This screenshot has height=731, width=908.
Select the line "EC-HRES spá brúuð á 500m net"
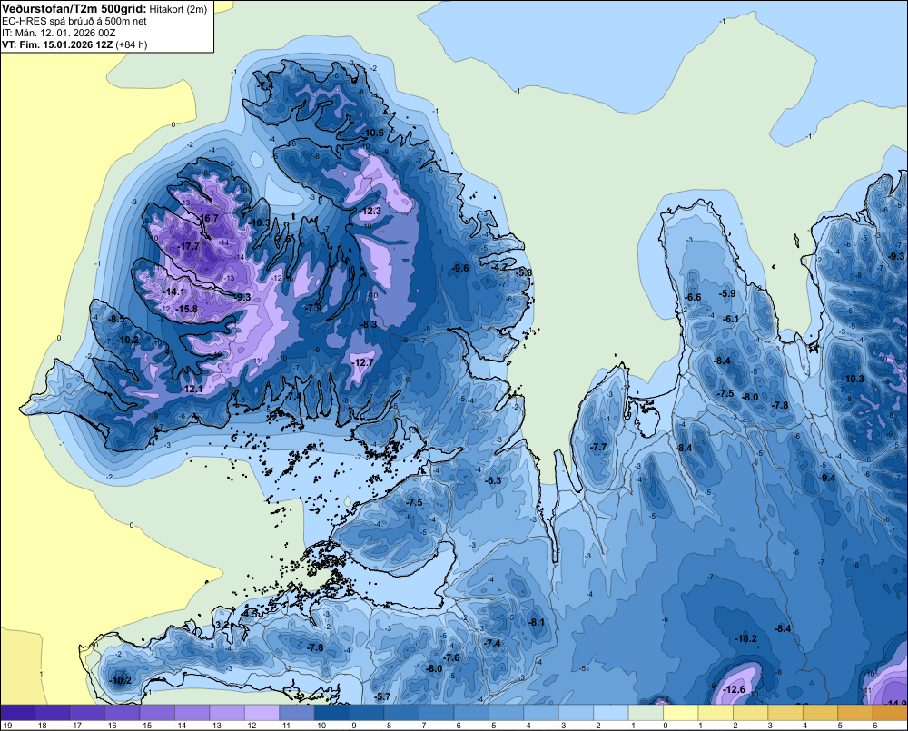(74, 22)
